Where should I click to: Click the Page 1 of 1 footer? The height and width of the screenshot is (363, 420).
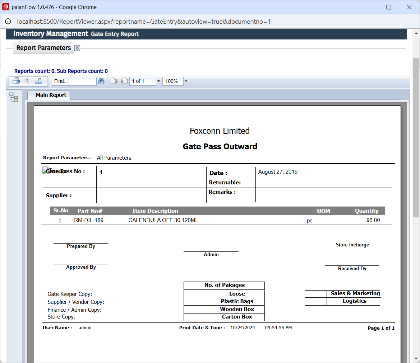(381, 328)
